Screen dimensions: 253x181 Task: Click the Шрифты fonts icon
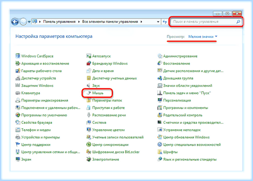[159, 152]
